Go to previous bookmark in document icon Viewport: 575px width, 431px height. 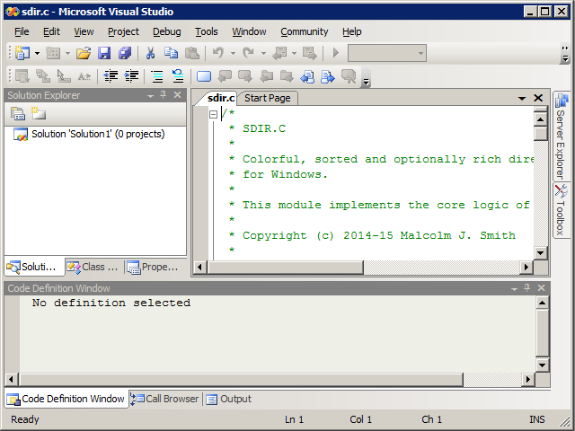pos(307,76)
